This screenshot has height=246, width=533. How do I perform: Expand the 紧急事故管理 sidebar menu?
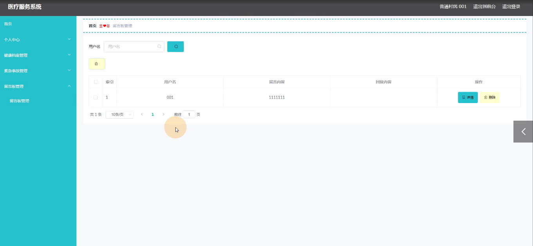37,71
